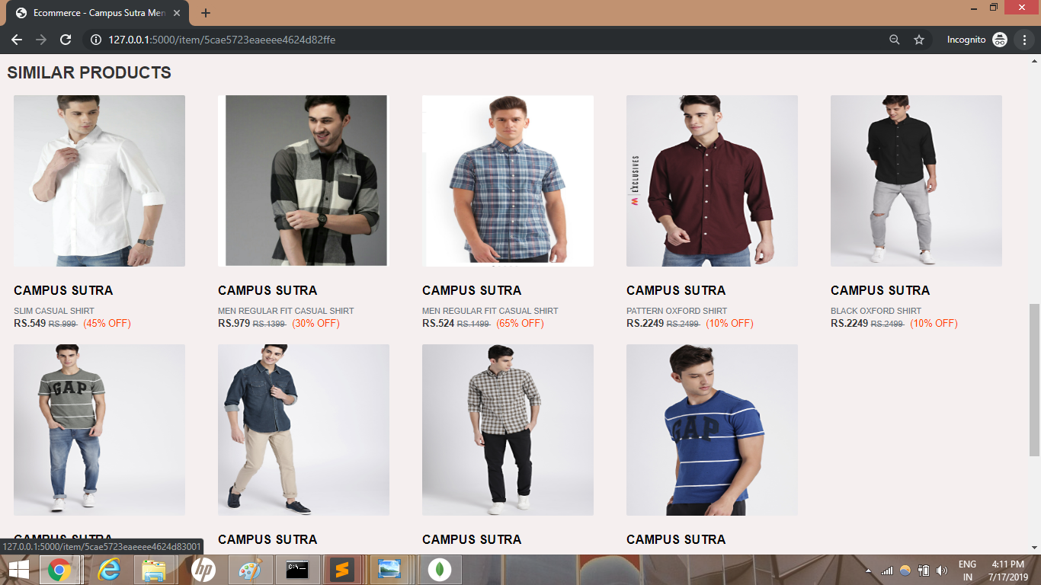
Task: Click the Incognito mode icon
Action: pyautogui.click(x=1000, y=40)
